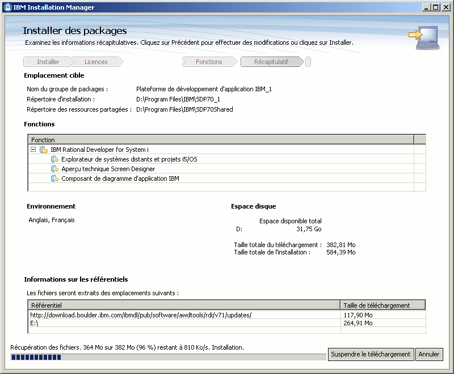
Task: Cancel the installation with Annuler
Action: (429, 354)
